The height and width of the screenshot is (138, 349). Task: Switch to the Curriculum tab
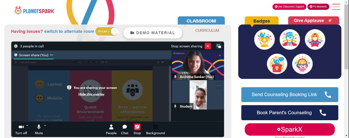click(207, 30)
